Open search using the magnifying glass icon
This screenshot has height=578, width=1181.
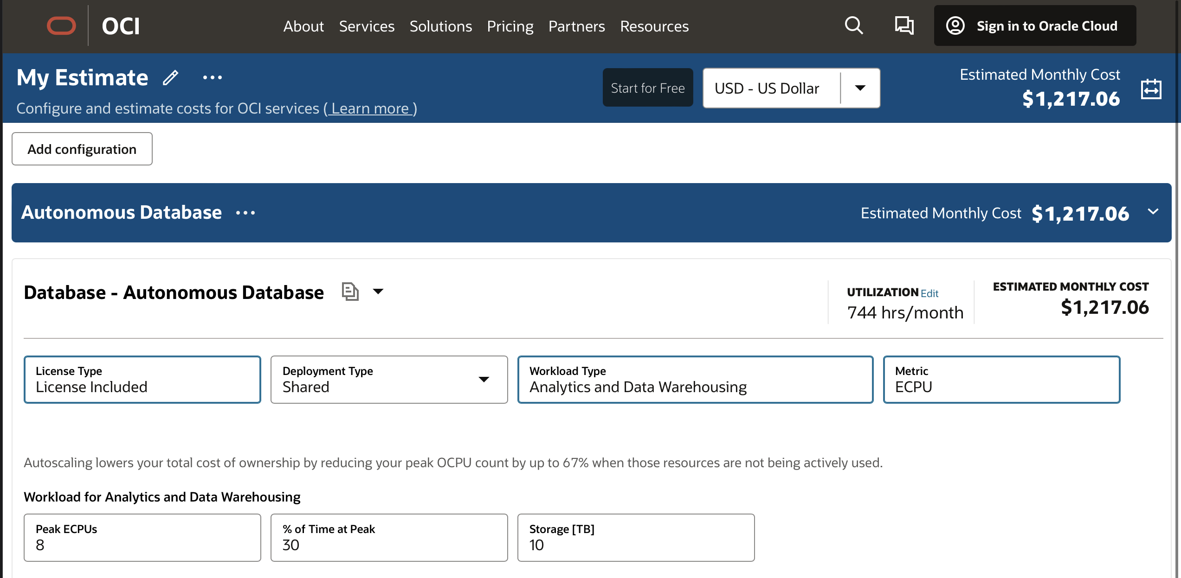(854, 26)
